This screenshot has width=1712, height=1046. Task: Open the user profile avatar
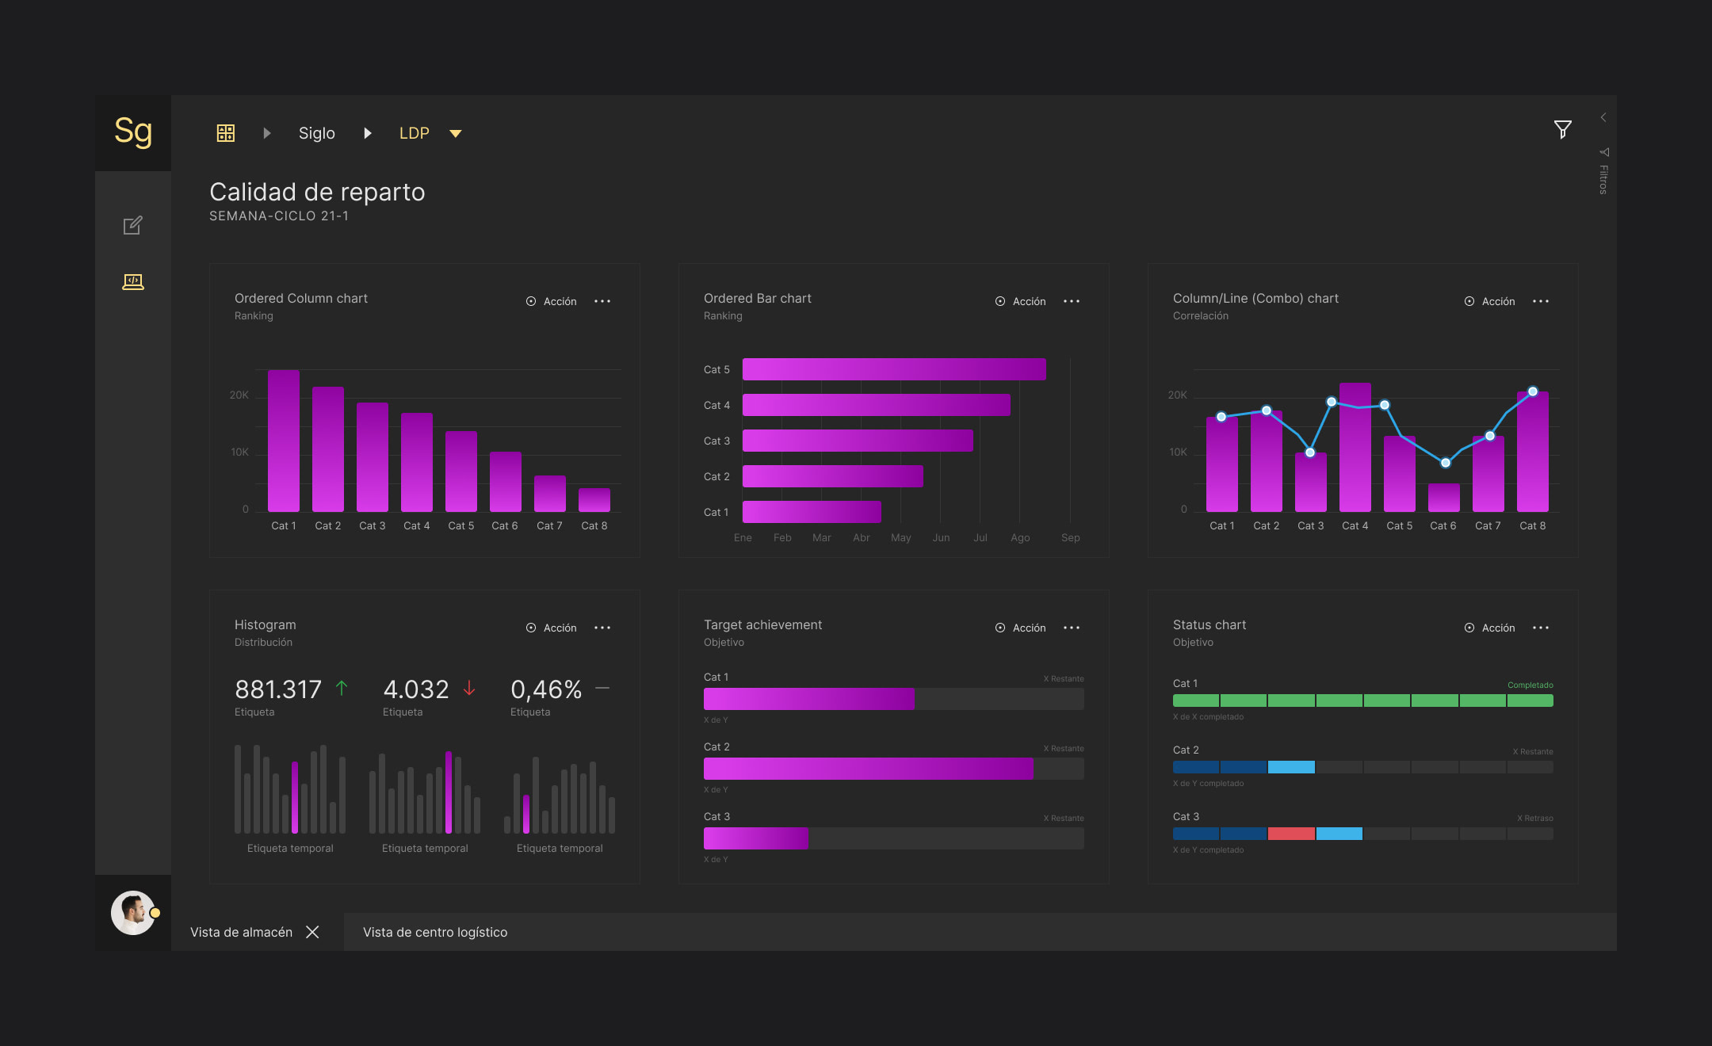click(133, 913)
